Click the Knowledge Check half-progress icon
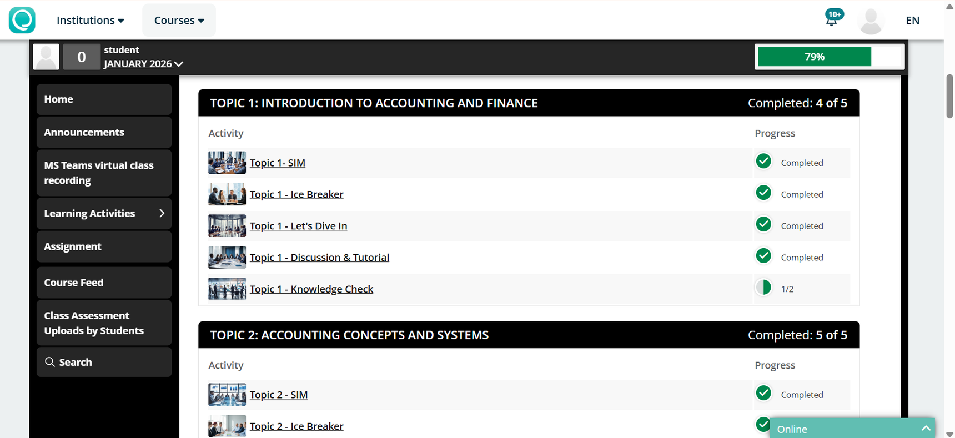Screen dimensions: 955x438 [x=763, y=288]
